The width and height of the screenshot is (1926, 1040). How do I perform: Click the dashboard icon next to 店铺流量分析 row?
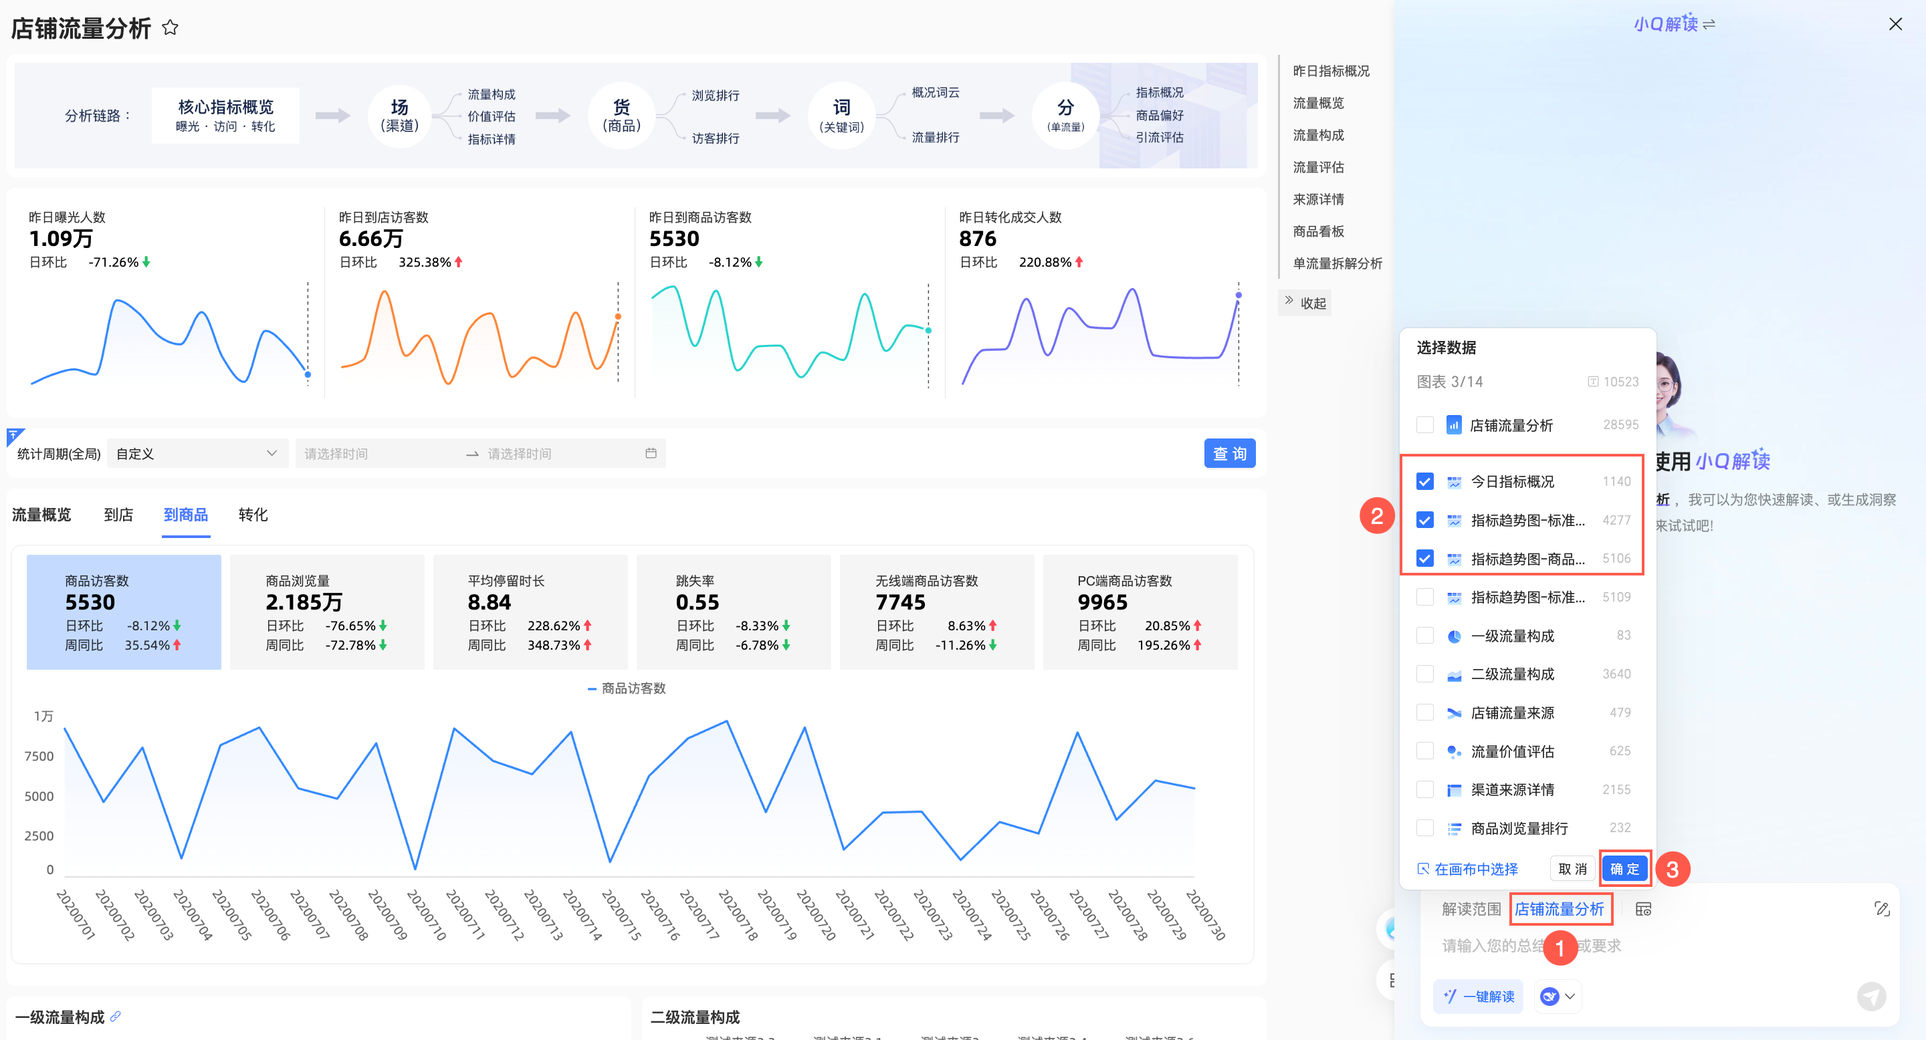pos(1453,425)
